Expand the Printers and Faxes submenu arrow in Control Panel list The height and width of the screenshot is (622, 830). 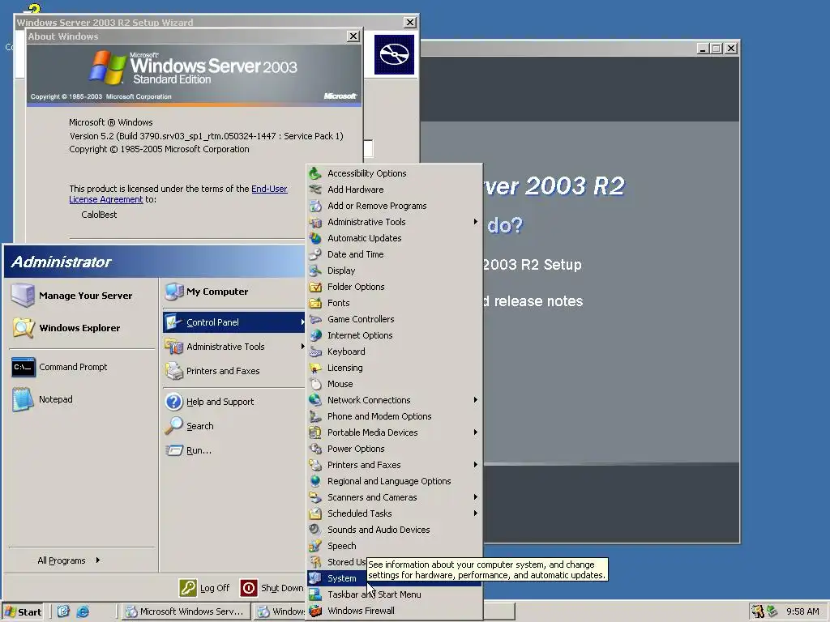(475, 465)
